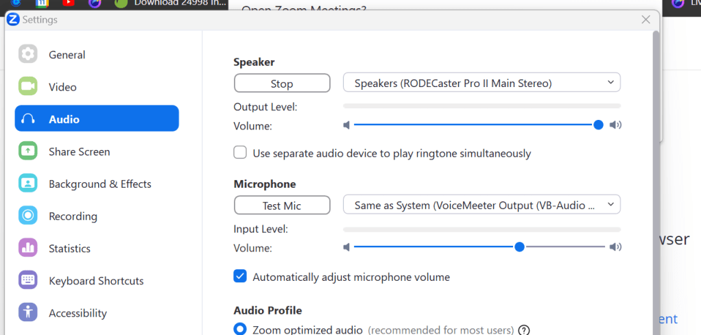The width and height of the screenshot is (701, 335).
Task: Click the calendar icon in browser tab bar
Action: pyautogui.click(x=42, y=3)
